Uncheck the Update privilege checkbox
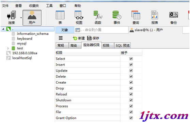 [131, 70]
